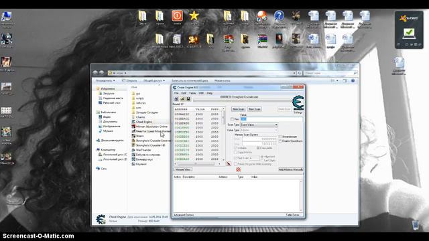Click the open file folder icon in Cheat Engine
Screen dimensions: 429x241
click(x=182, y=99)
